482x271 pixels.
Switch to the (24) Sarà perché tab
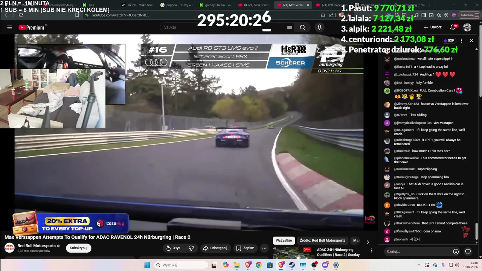[254, 5]
